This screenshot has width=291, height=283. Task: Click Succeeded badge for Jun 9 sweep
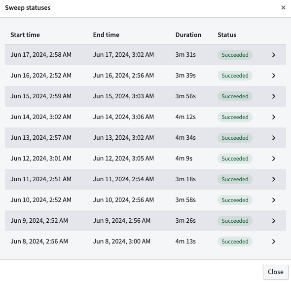[x=235, y=221]
